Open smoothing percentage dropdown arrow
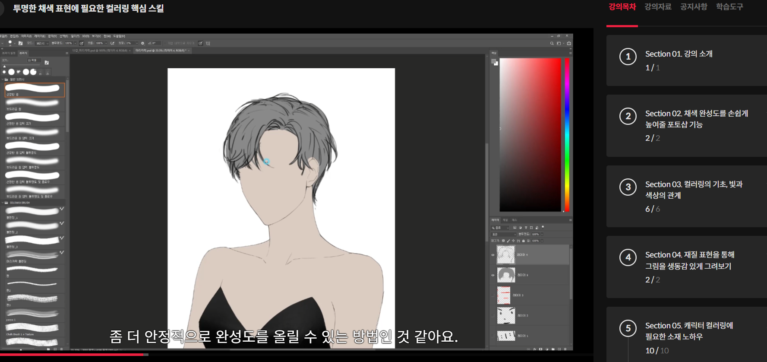Screen dimensions: 767x362 coord(137,43)
